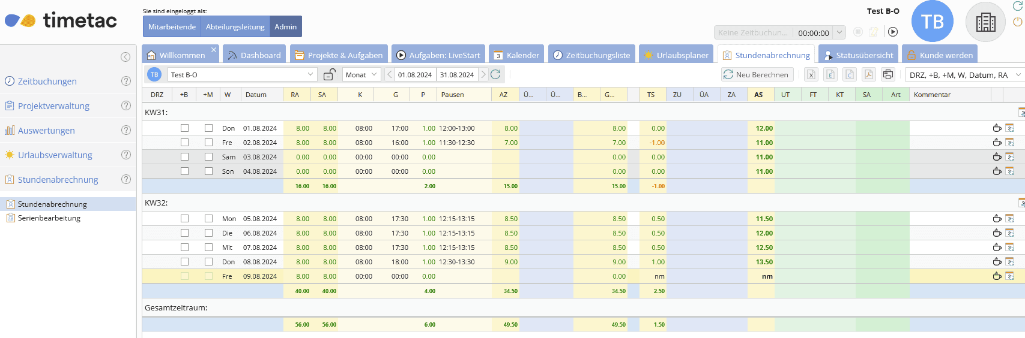Switch to the Urlaubsplaner tab

676,55
